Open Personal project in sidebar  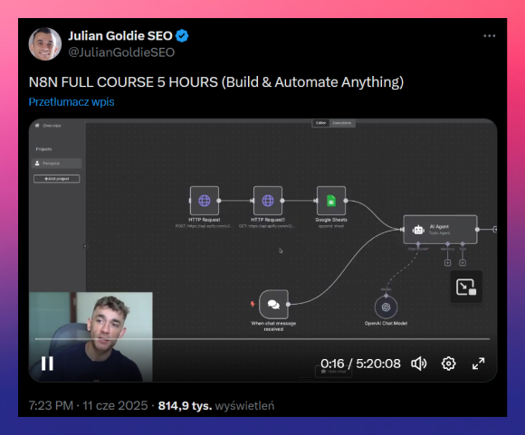57,164
